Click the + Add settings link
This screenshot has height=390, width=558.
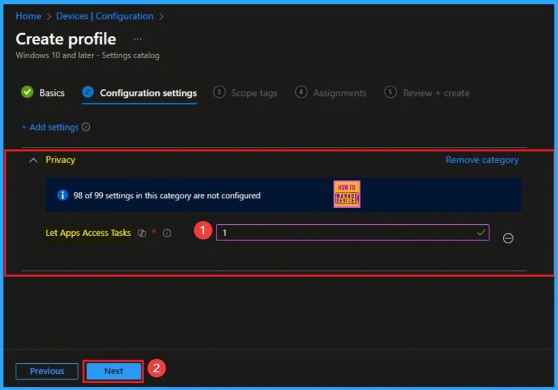[x=50, y=127]
